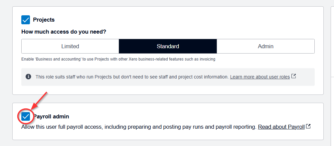Click the Projects label text
This screenshot has height=146, width=334.
pos(44,20)
